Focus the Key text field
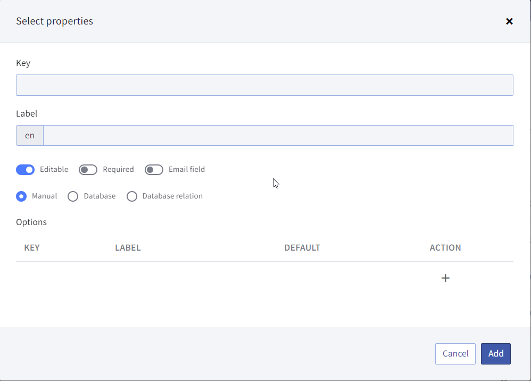Image resolution: width=531 pixels, height=381 pixels. [x=264, y=85]
